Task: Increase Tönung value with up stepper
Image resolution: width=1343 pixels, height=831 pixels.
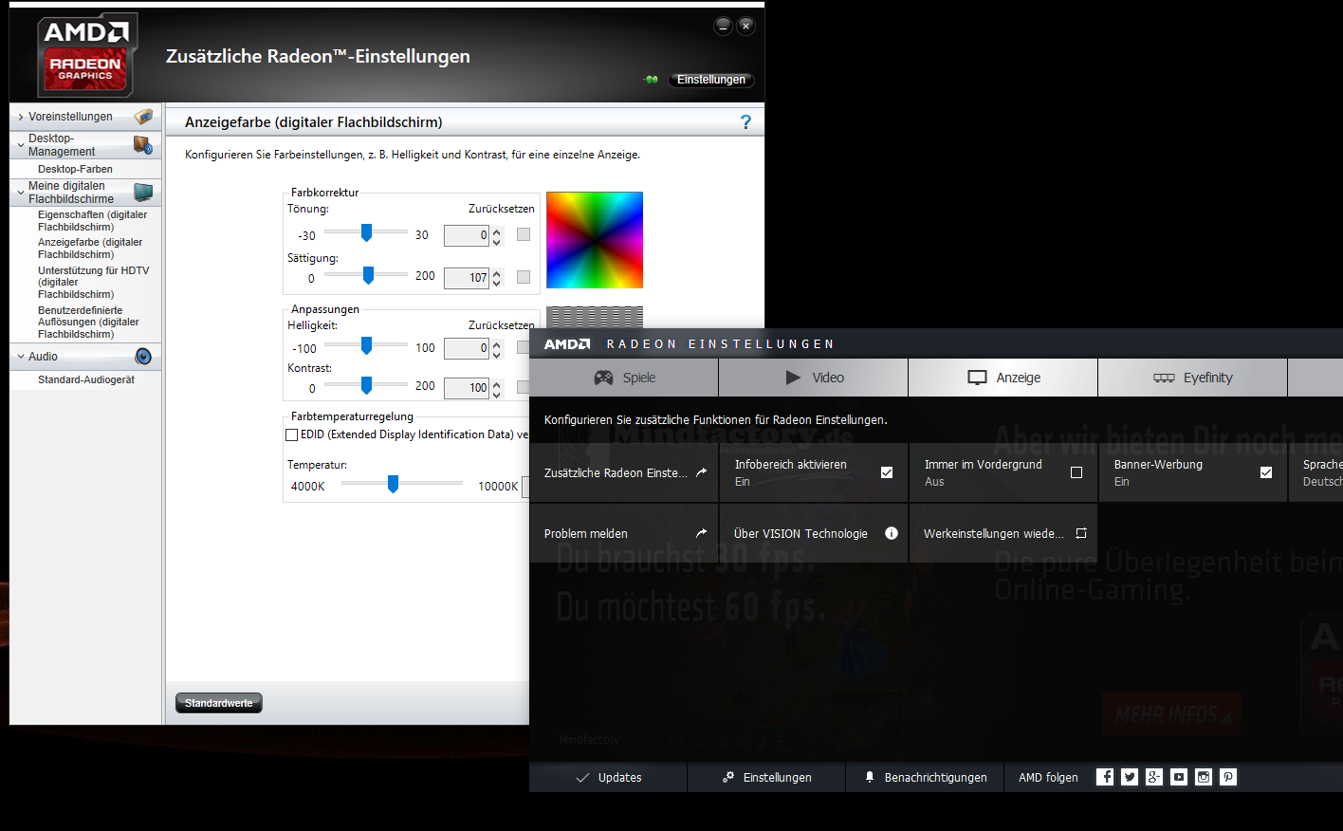Action: tap(496, 231)
